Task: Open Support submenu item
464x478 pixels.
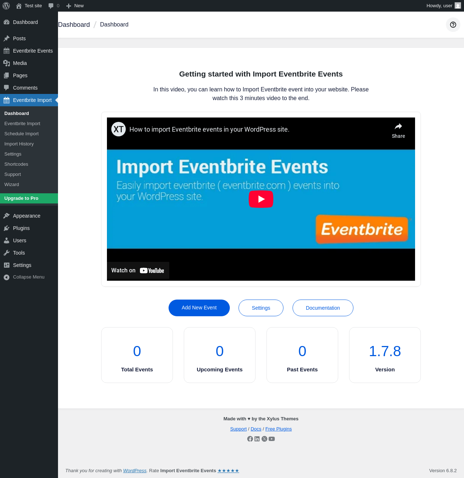Action: click(x=13, y=174)
